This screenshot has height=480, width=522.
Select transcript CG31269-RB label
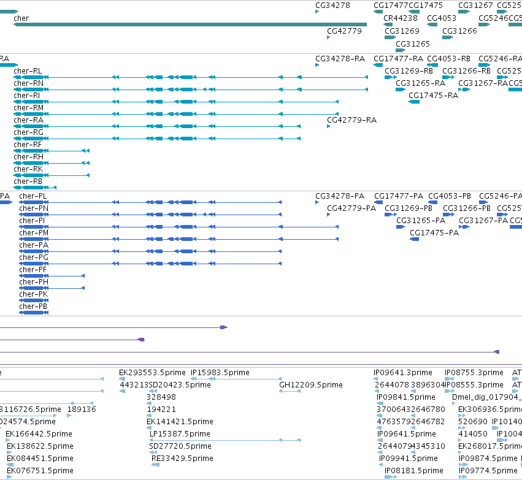pos(409,71)
